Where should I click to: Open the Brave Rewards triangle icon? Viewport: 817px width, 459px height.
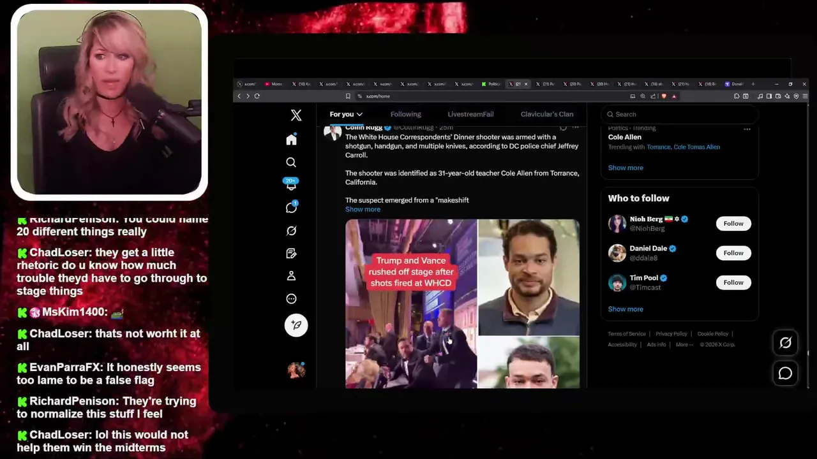tap(674, 96)
